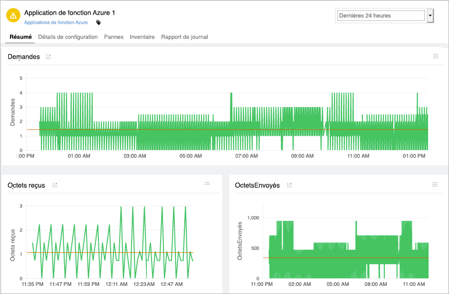
Task: Open the Rapport de journal tab
Action: [184, 37]
